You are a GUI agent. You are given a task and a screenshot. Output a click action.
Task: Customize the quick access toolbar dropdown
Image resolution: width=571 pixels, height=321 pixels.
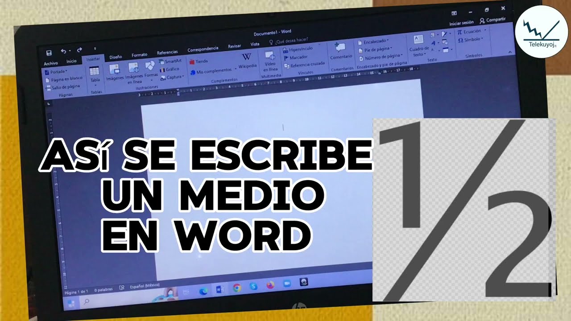point(95,48)
